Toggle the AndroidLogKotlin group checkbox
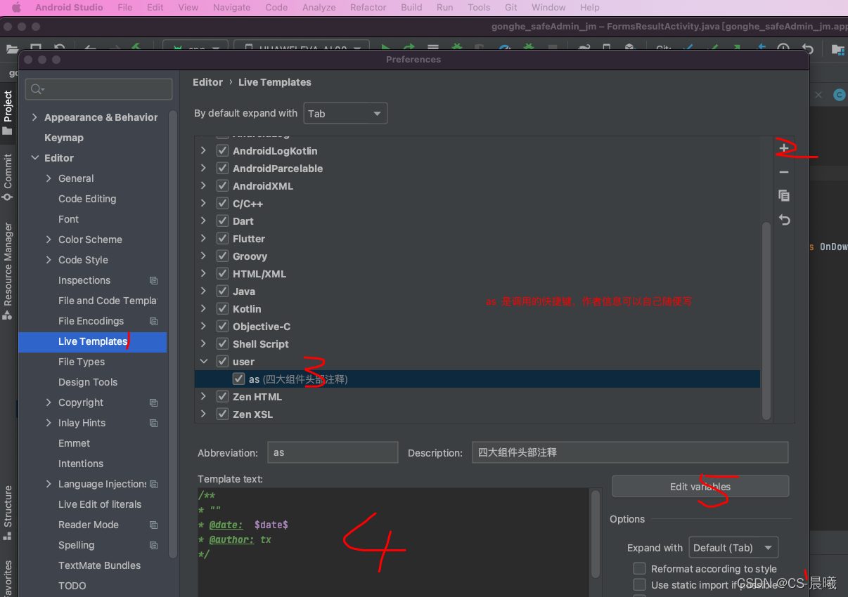848x597 pixels. (x=222, y=151)
